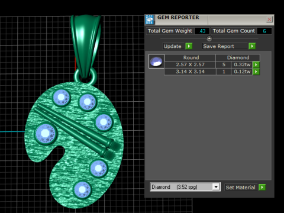The height and width of the screenshot is (213, 284).
Task: Click green arrow on 3.14 X 3.14 row
Action: point(256,72)
